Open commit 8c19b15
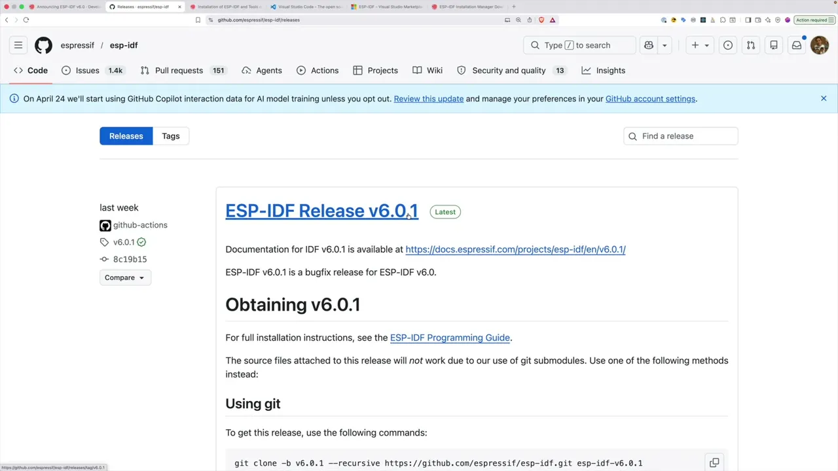This screenshot has height=471, width=838. click(130, 259)
